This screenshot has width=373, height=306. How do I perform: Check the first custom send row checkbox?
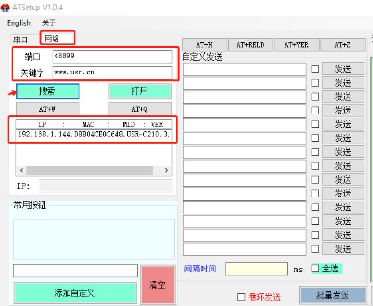315,69
